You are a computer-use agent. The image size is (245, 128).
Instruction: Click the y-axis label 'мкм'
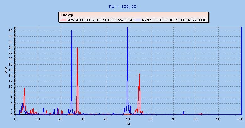6,71
